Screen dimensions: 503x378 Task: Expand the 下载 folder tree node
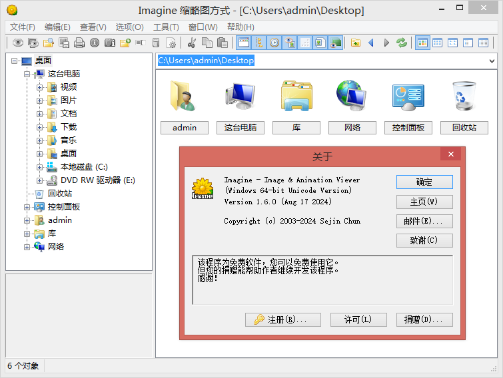tap(39, 127)
